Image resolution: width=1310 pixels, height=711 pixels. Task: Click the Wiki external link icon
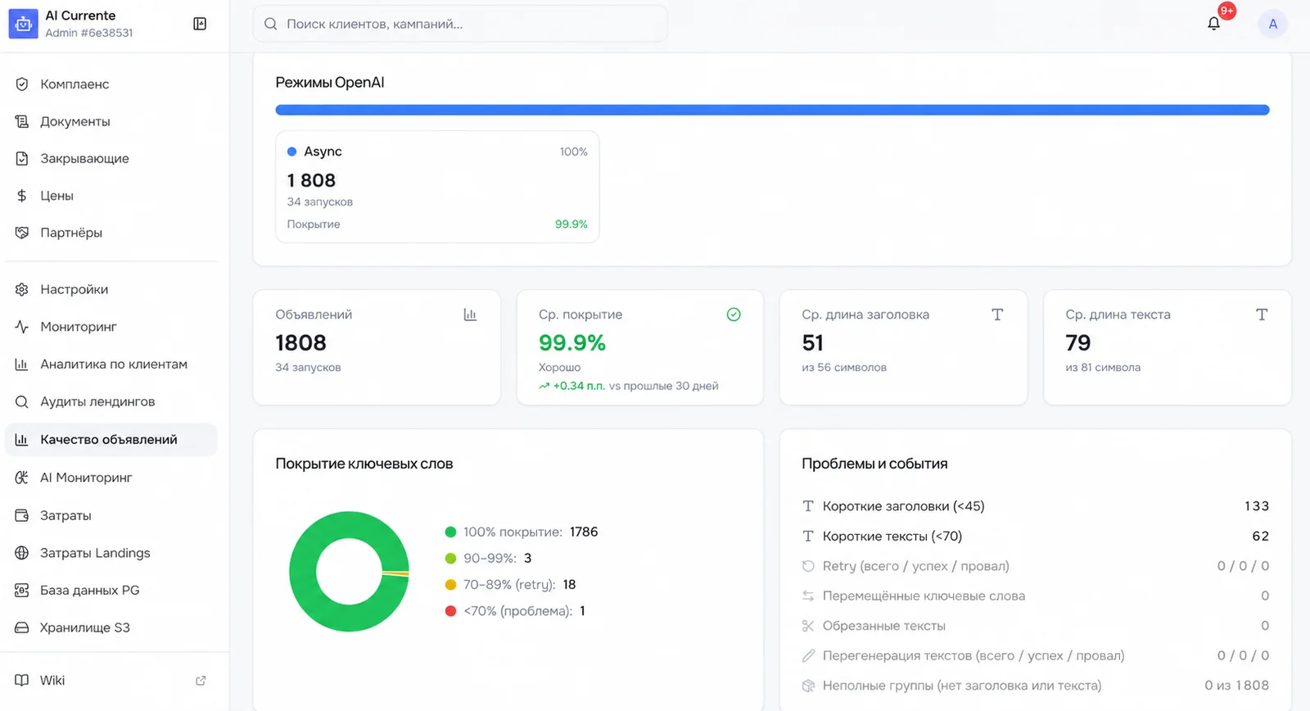click(x=201, y=681)
